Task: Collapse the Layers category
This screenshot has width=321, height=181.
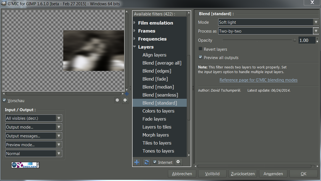Action: tap(135, 47)
